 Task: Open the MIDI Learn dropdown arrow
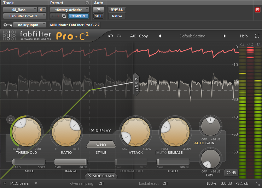point(36,183)
